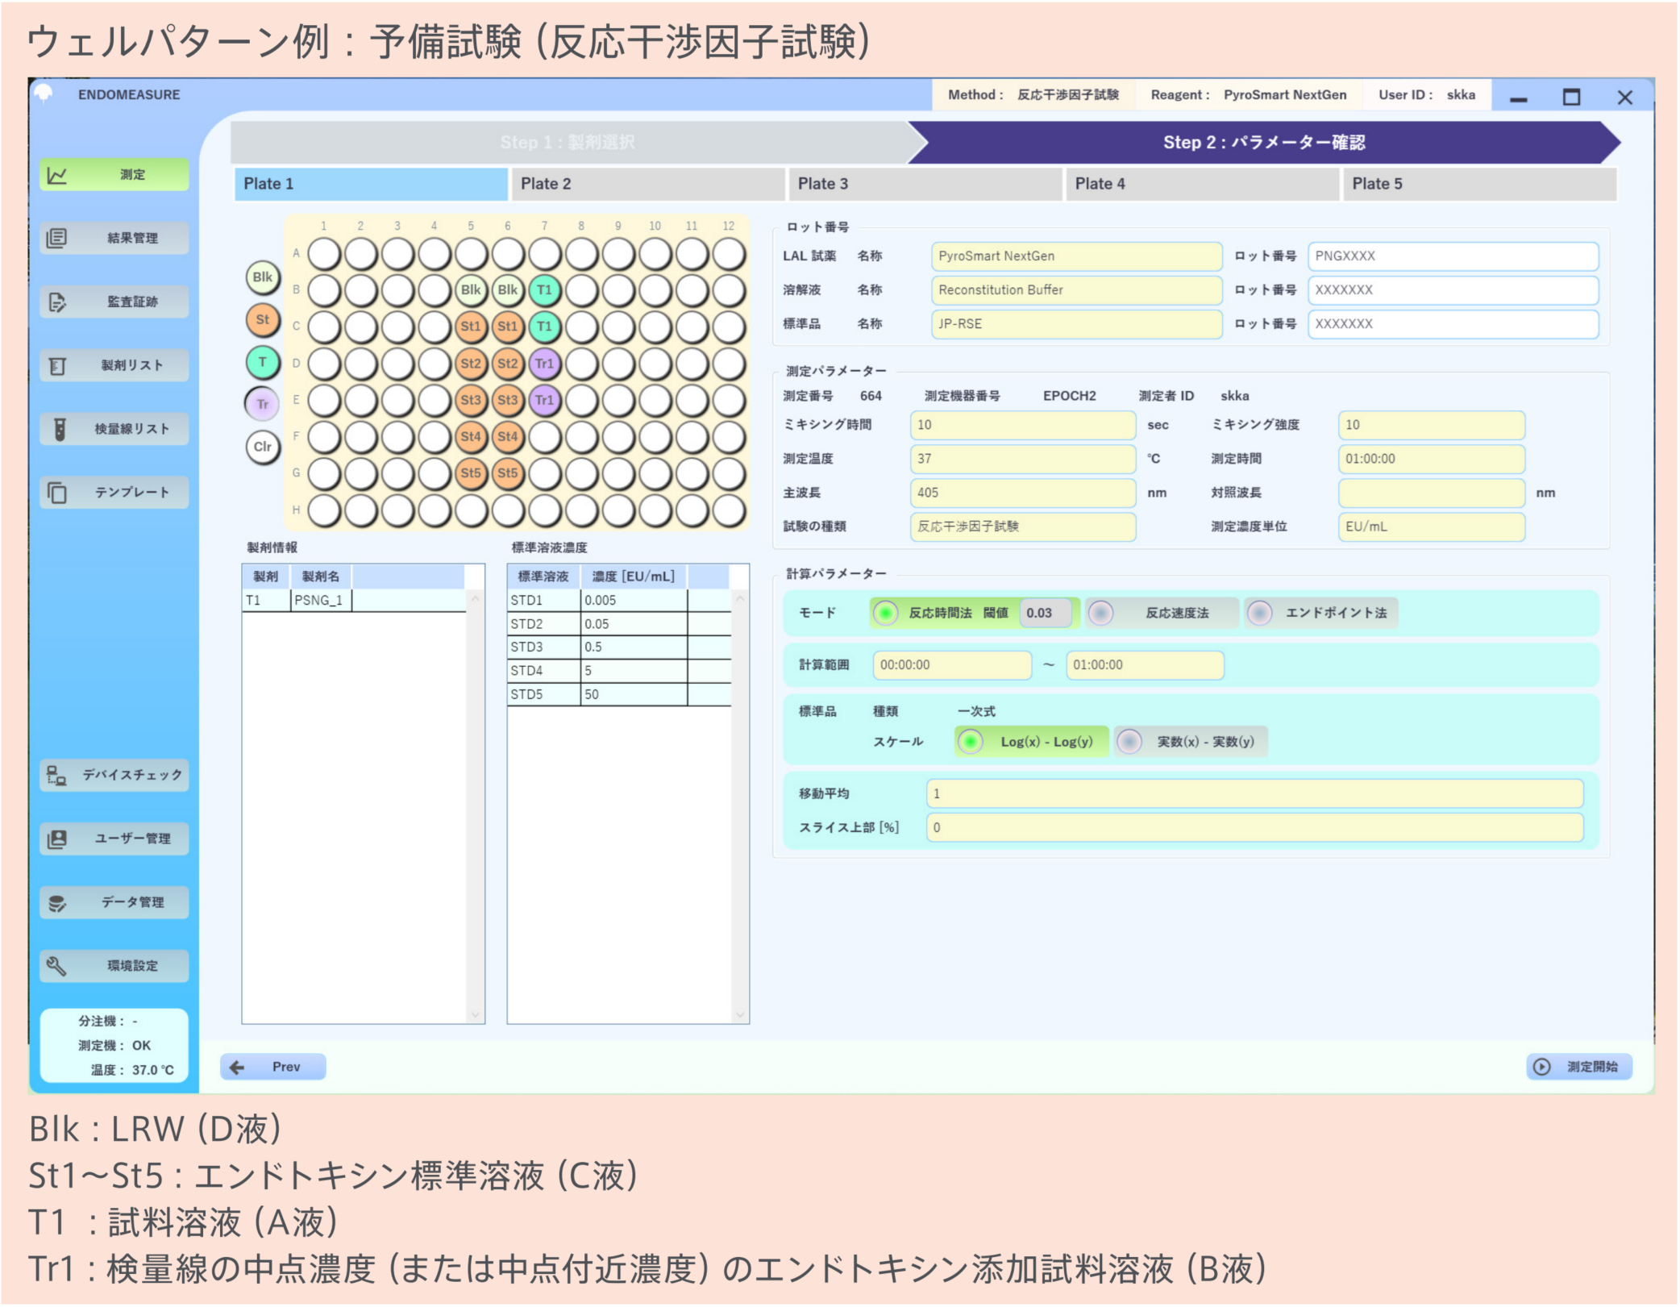
Task: Open the デバイスチェック device check icon
Action: coord(58,776)
